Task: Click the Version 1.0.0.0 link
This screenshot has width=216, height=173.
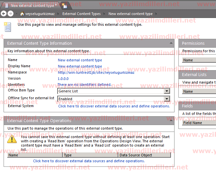Action: [x=63, y=79]
